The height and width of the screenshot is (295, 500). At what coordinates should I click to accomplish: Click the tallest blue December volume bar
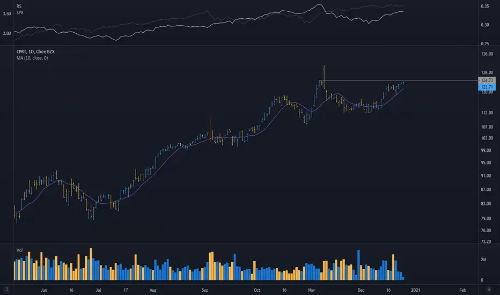[358, 265]
